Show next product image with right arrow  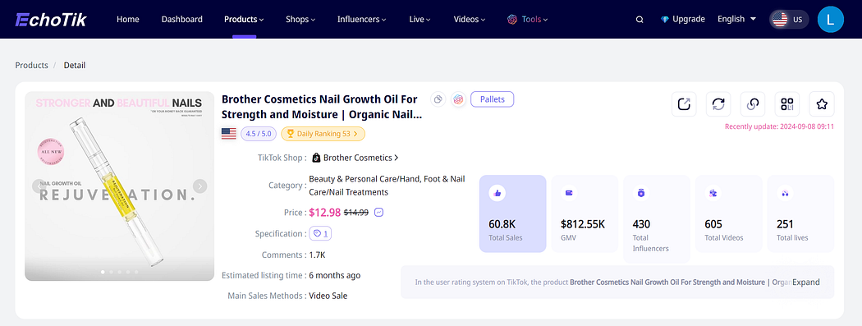(200, 186)
